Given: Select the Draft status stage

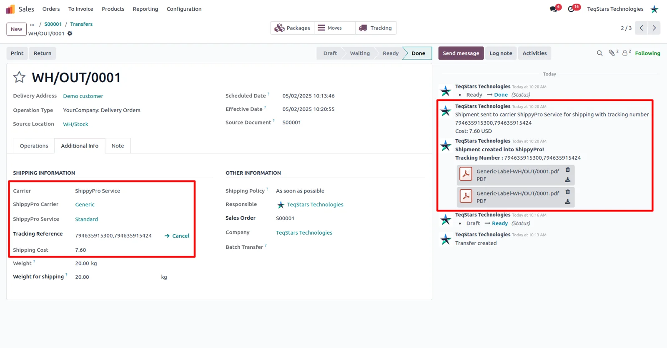Looking at the screenshot, I should [x=330, y=53].
